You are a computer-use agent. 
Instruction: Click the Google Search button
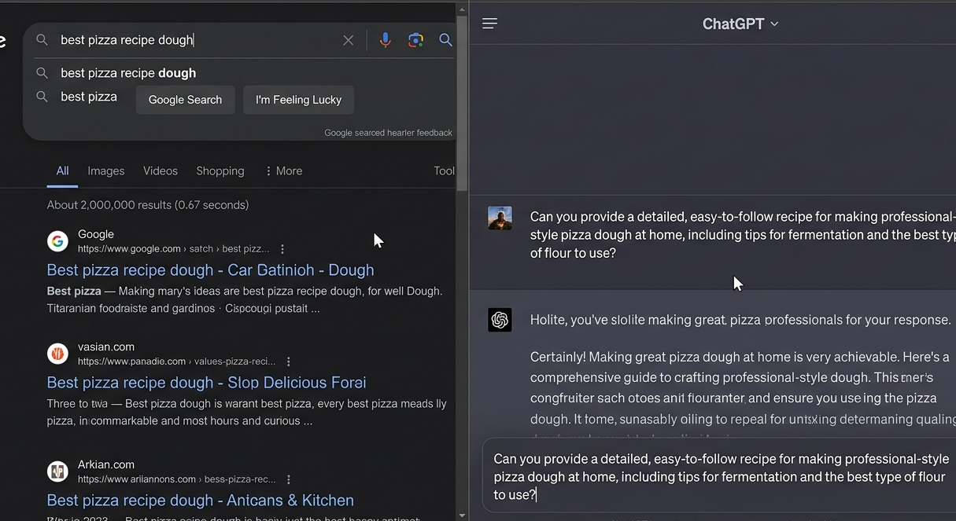(186, 100)
